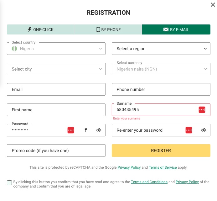Click the Nigeria flag icon in country selector
This screenshot has height=201, width=217.
coord(14,49)
